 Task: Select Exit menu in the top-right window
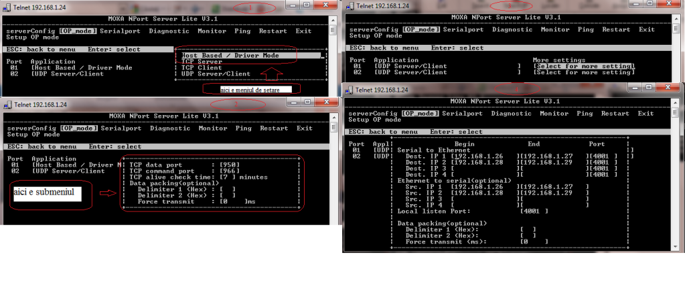click(x=646, y=29)
